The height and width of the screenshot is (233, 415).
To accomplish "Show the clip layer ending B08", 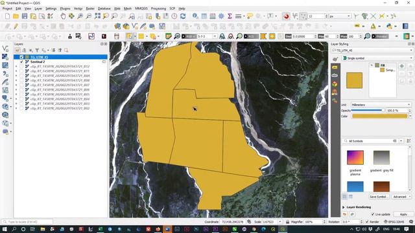I will point(21,80).
